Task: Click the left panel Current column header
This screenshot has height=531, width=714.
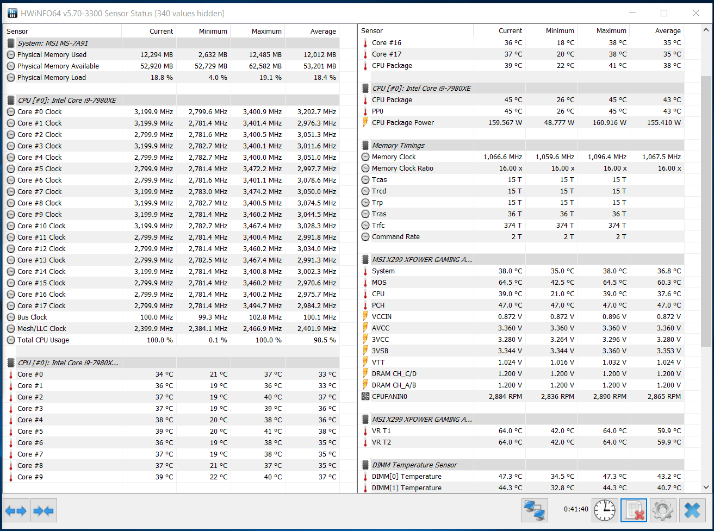Action: pyautogui.click(x=149, y=31)
